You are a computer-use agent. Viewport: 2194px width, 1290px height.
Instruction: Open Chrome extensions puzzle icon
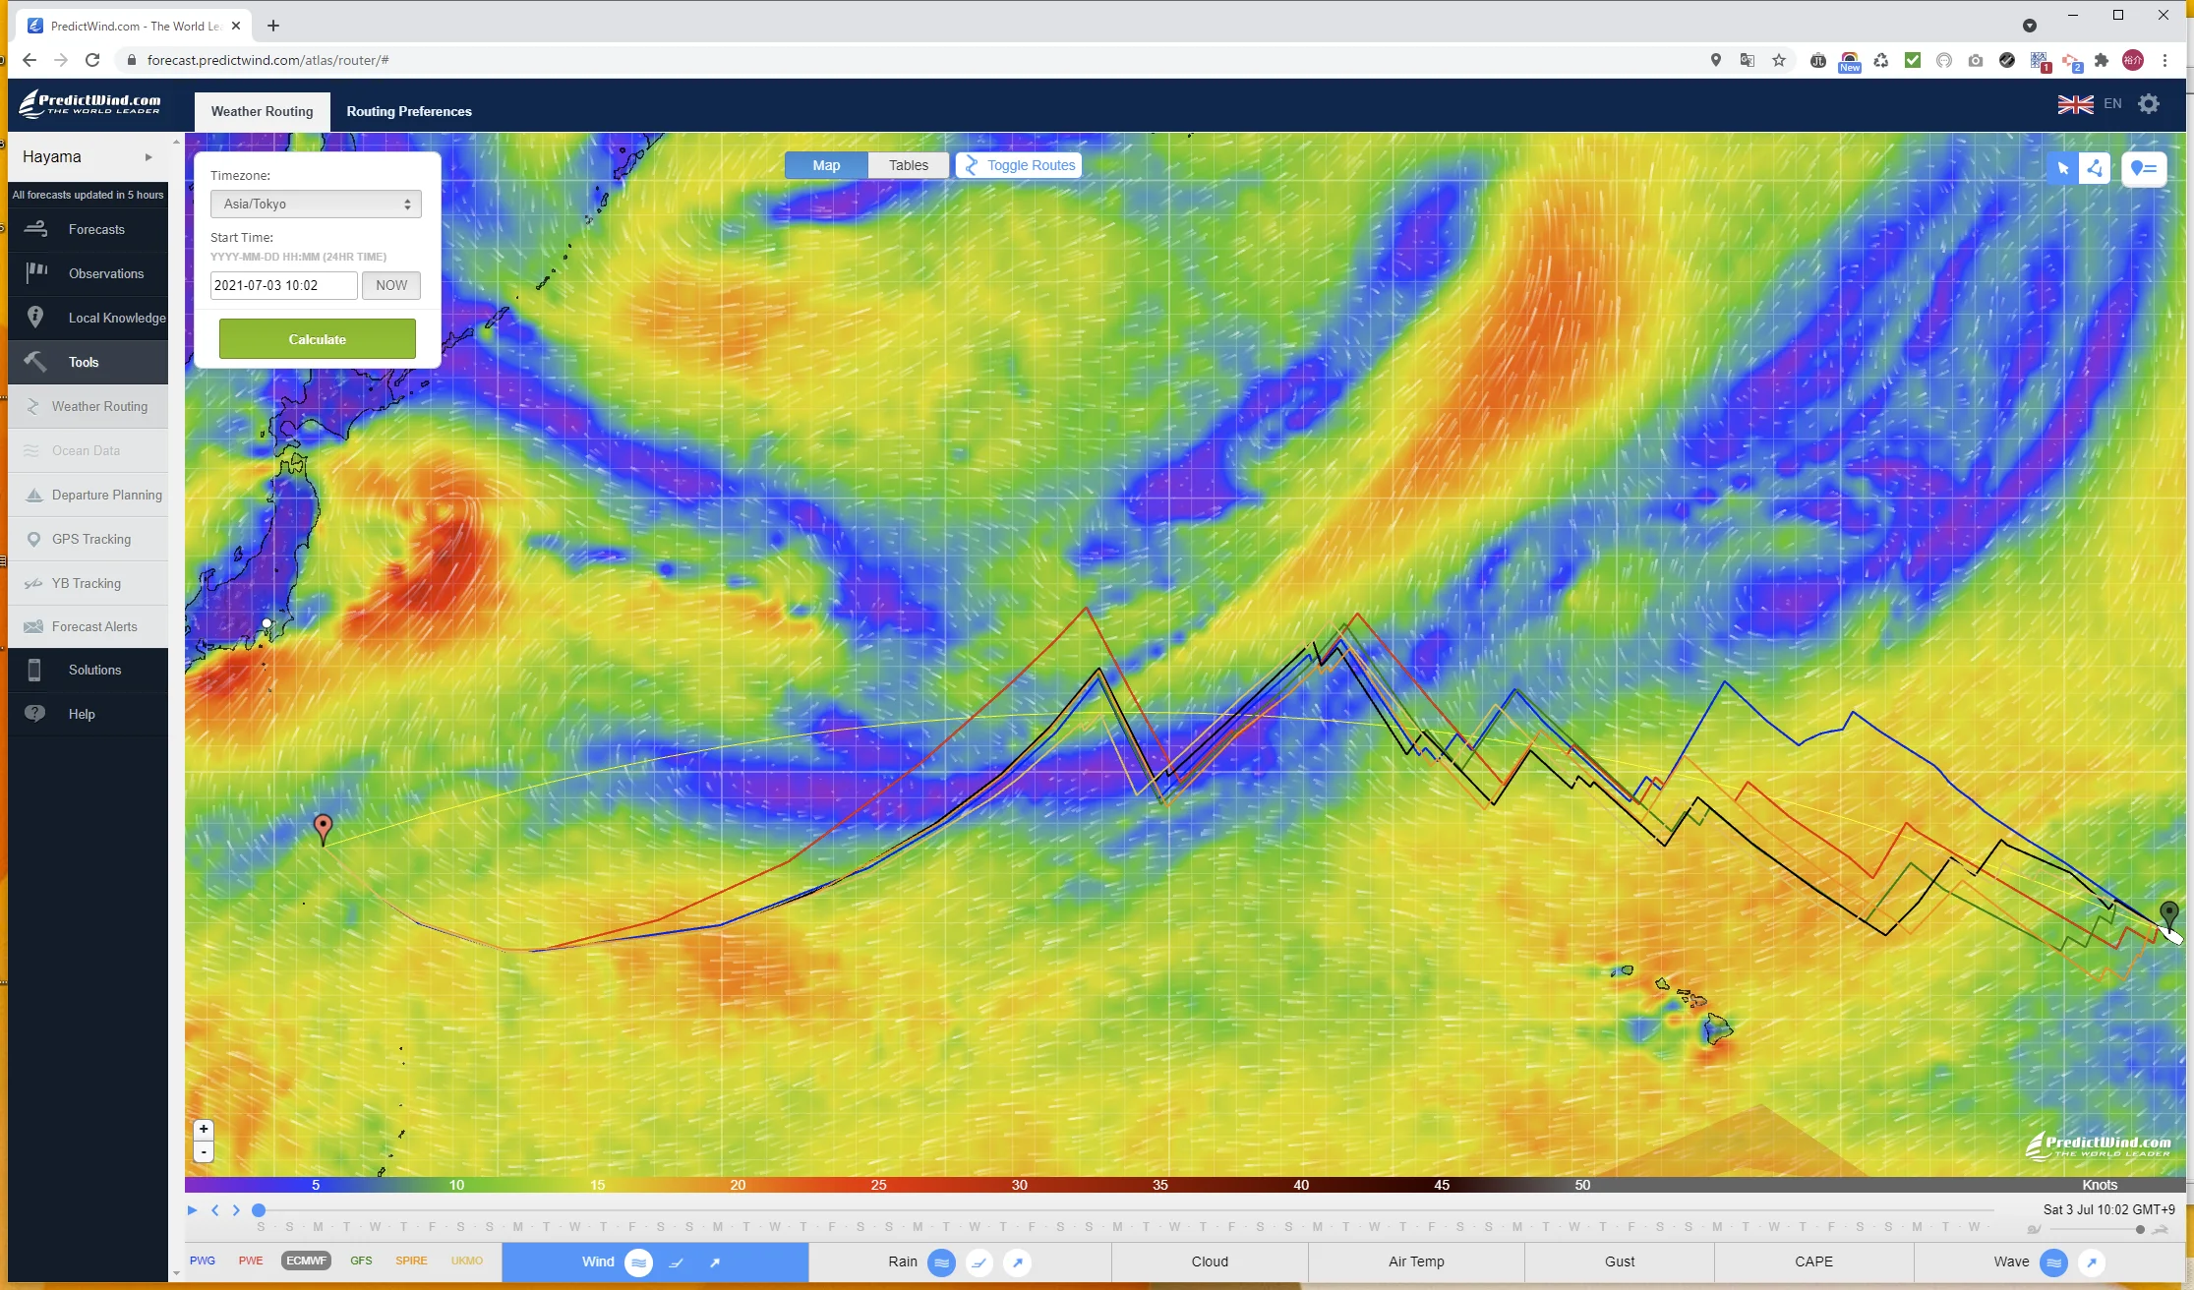pyautogui.click(x=2102, y=60)
